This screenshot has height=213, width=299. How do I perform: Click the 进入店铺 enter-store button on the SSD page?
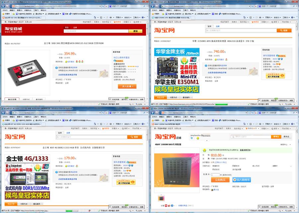127,86
